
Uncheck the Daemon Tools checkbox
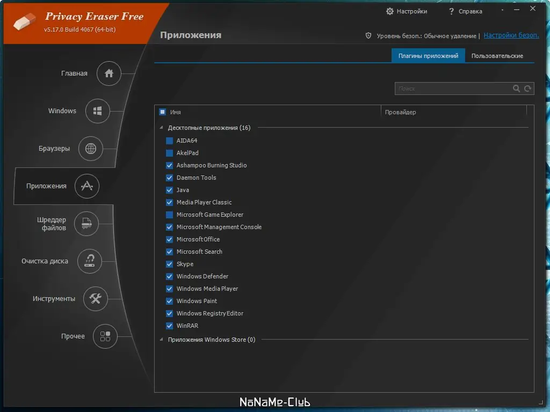169,178
